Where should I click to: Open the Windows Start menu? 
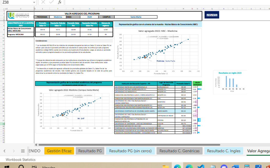click(6, 166)
